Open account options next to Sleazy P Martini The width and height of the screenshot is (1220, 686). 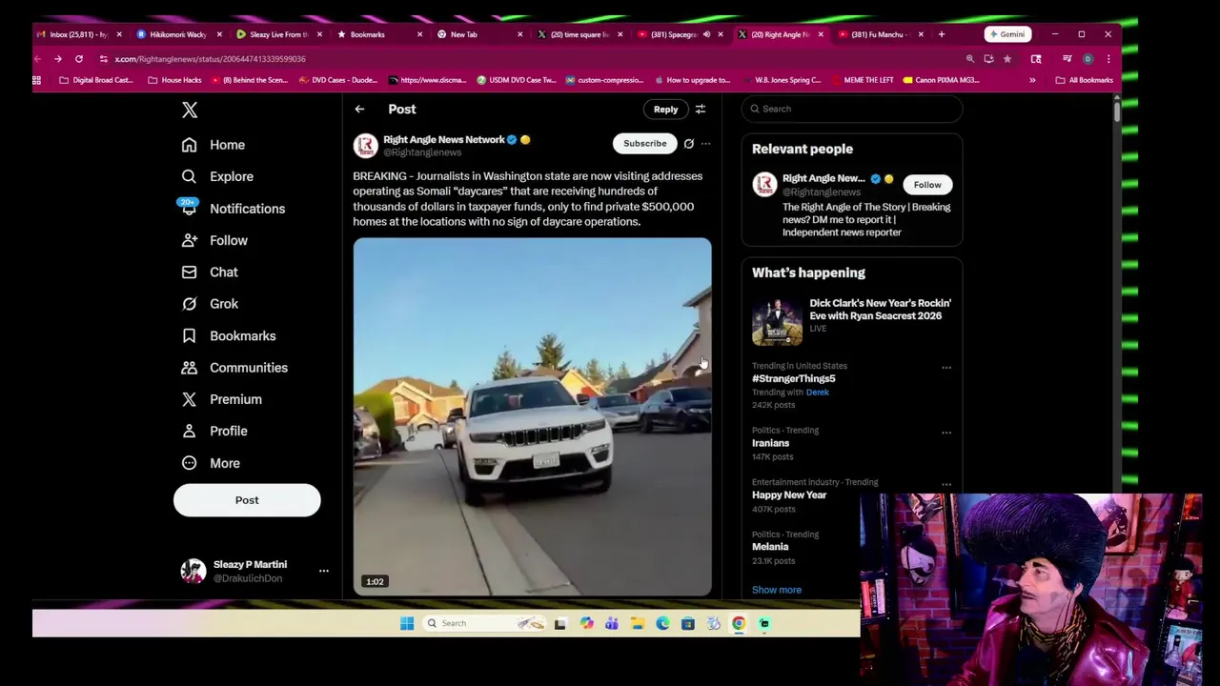(324, 571)
